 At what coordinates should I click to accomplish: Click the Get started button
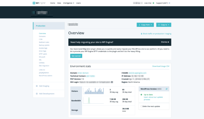tap(76, 56)
